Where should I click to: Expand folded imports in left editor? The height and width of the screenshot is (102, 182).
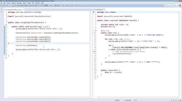pos(7,16)
